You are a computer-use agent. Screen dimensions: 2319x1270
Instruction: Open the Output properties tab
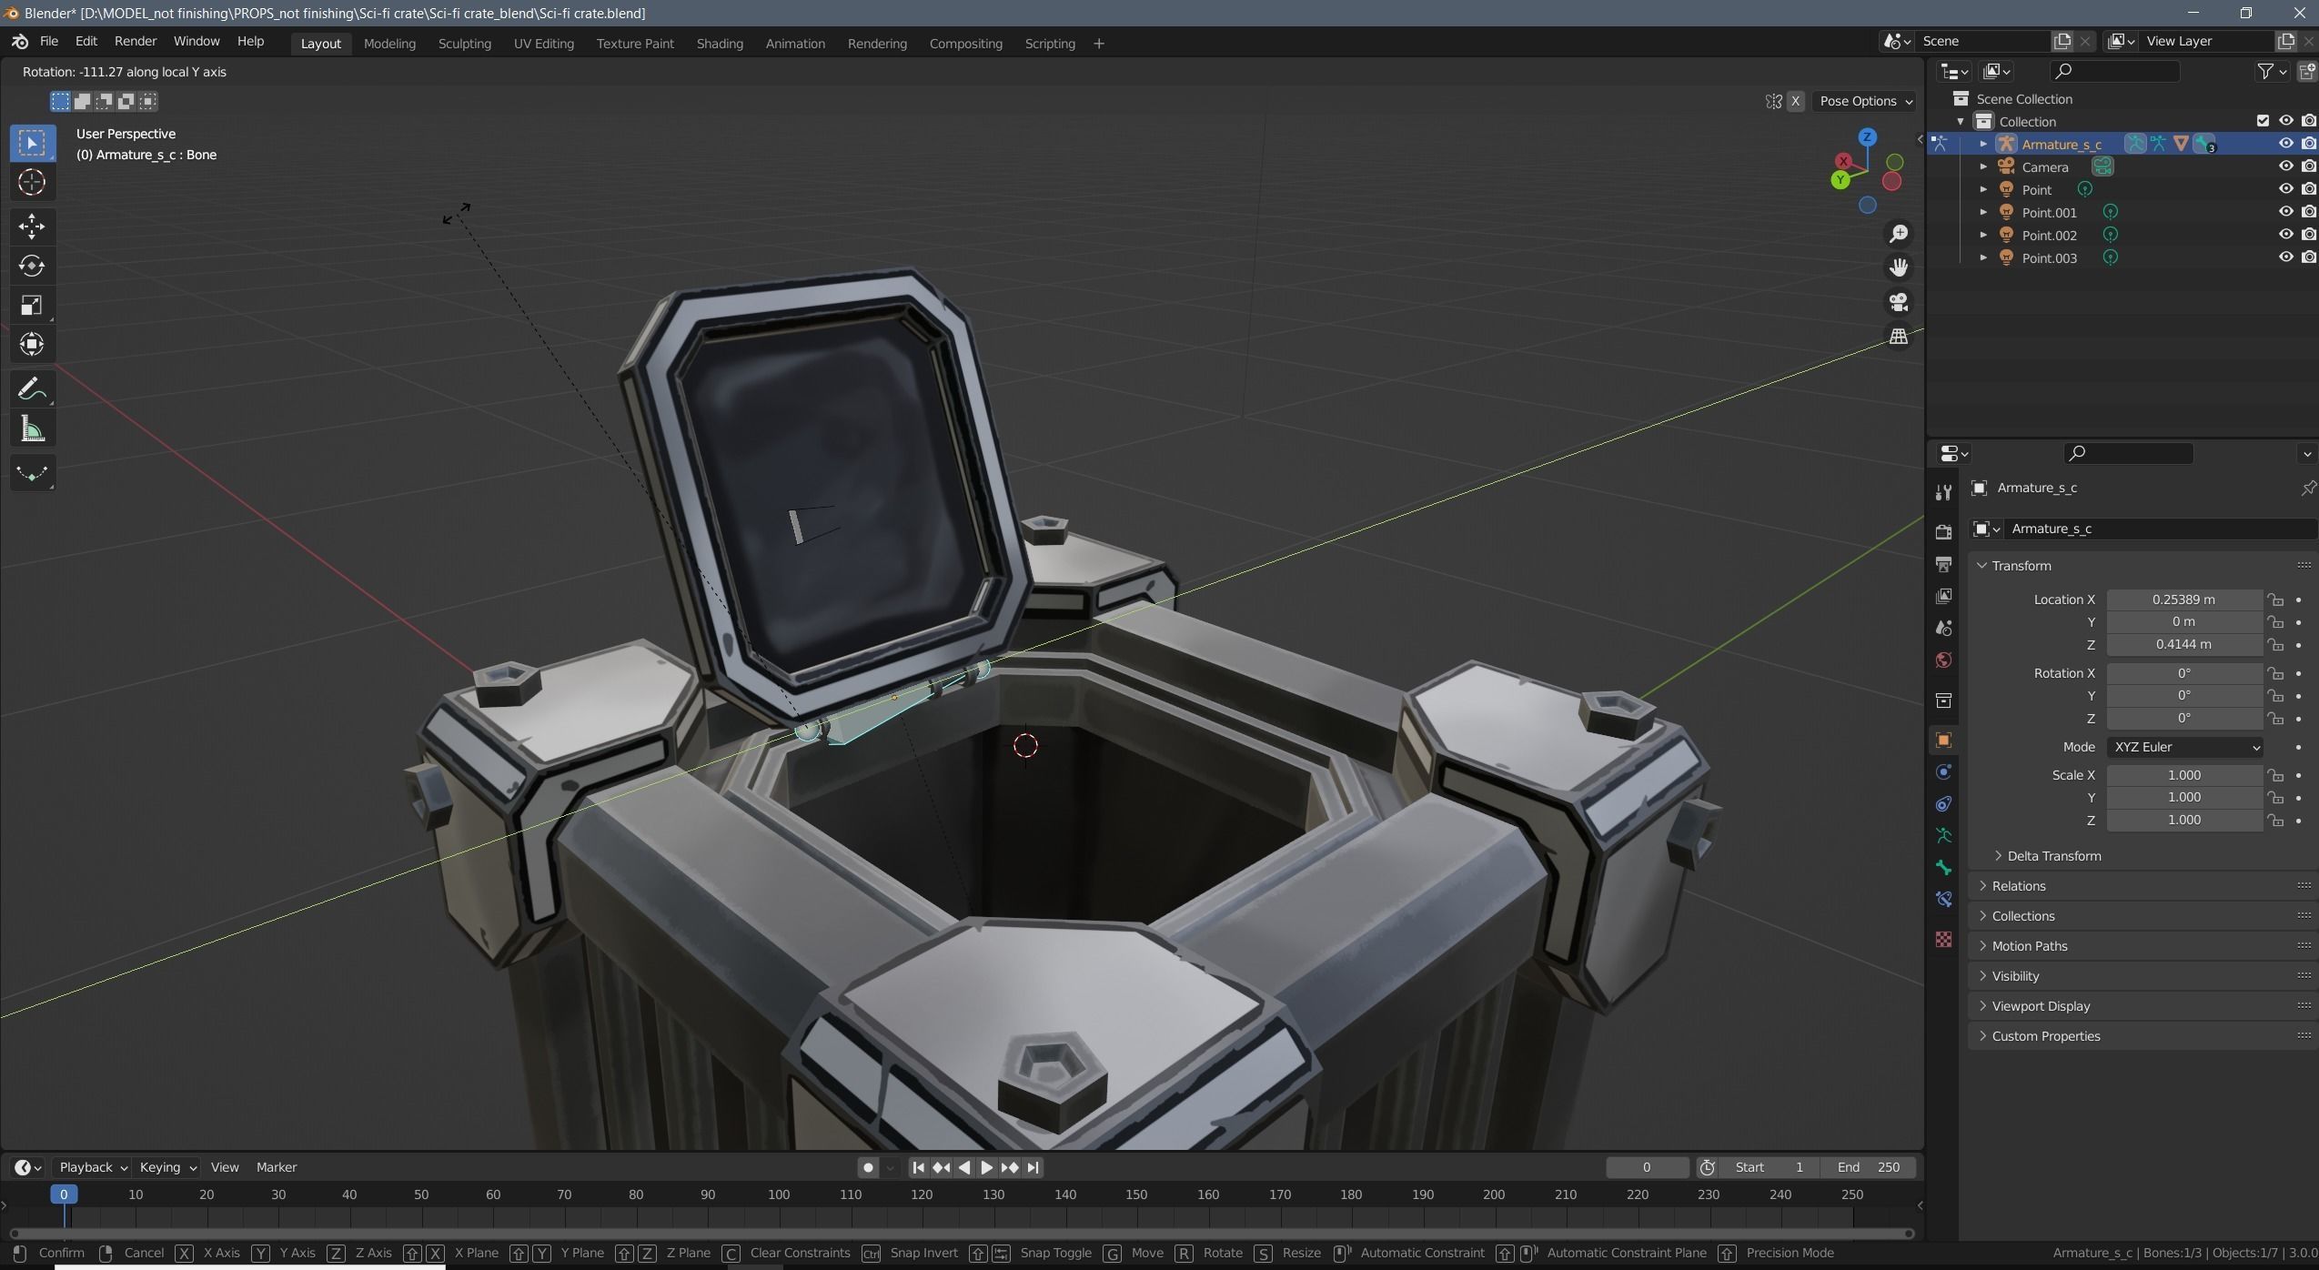click(x=1943, y=564)
